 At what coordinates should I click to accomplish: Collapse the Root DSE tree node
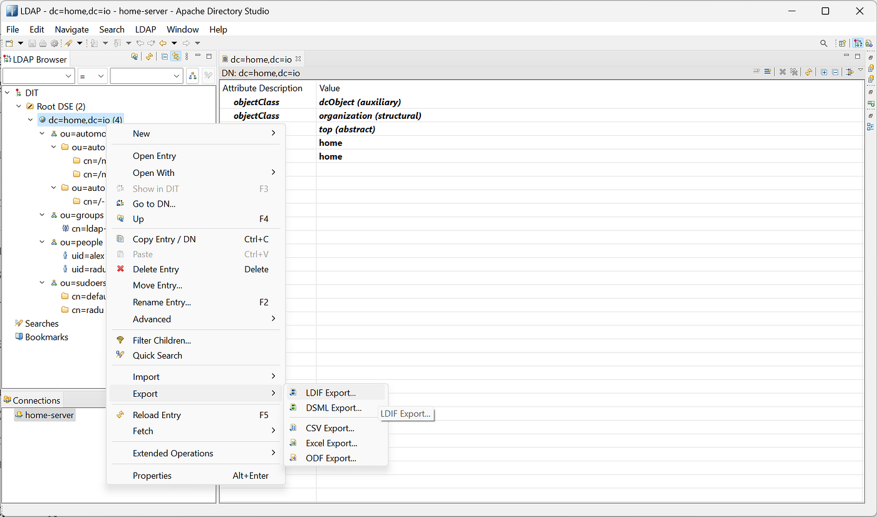19,106
